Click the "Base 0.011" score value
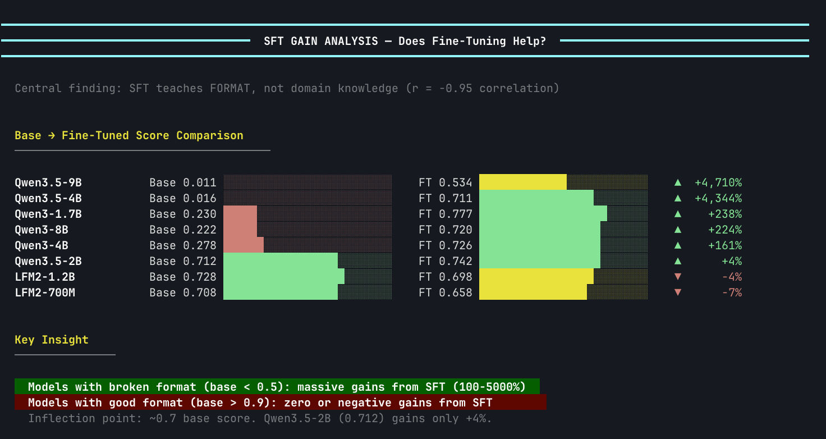 (x=183, y=182)
